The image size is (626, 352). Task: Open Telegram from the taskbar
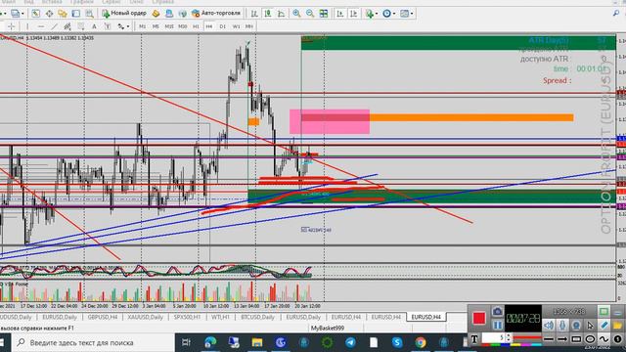click(x=350, y=342)
